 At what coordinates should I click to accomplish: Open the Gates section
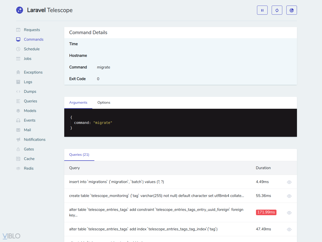tap(29, 149)
